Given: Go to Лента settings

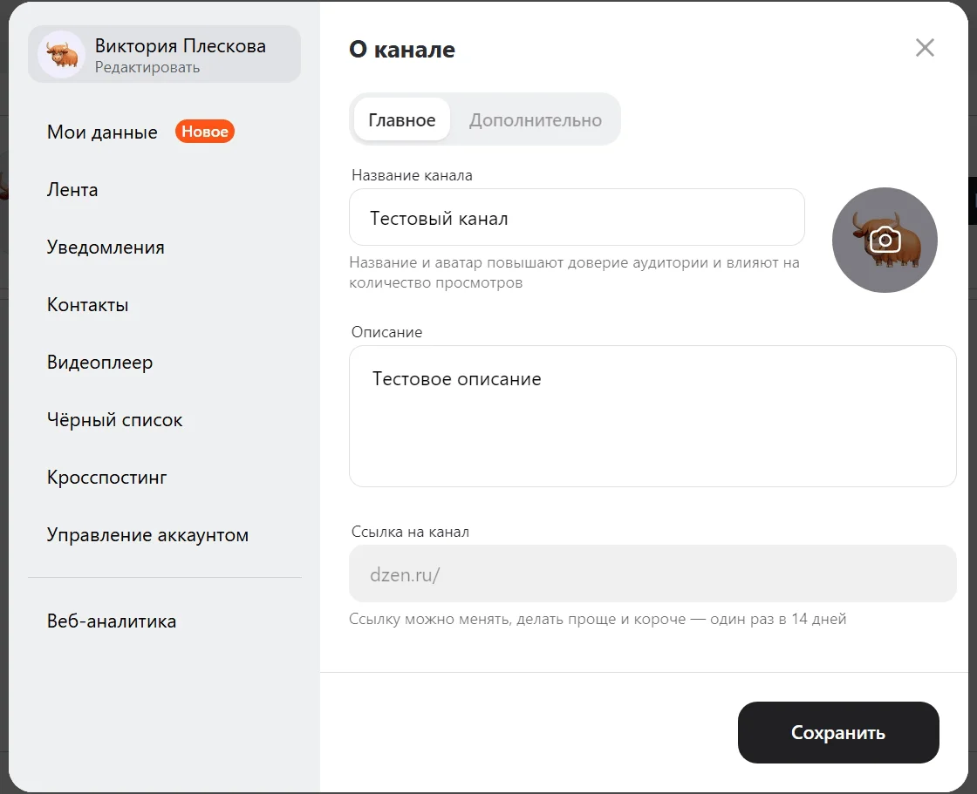Looking at the screenshot, I should point(72,190).
